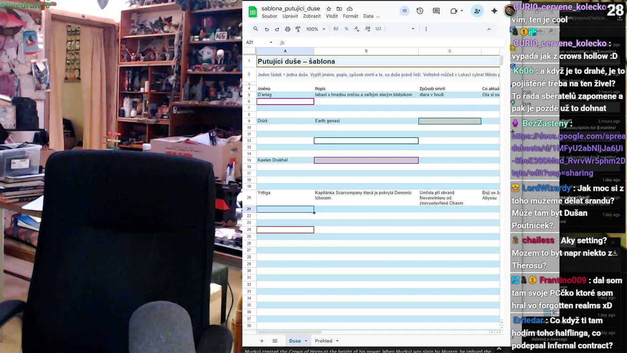Collapse the menus with caret arrow

(489, 29)
